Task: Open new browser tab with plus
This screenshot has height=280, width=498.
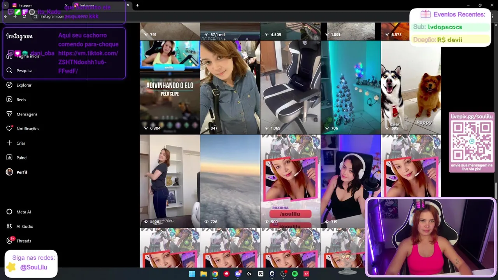Action: tap(137, 5)
